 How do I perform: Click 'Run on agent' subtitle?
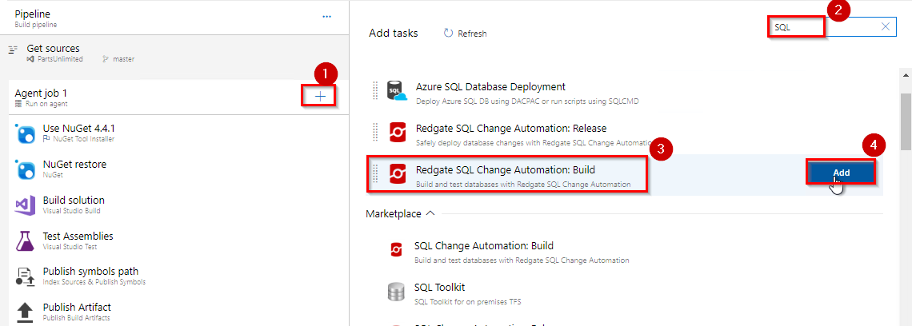click(46, 104)
